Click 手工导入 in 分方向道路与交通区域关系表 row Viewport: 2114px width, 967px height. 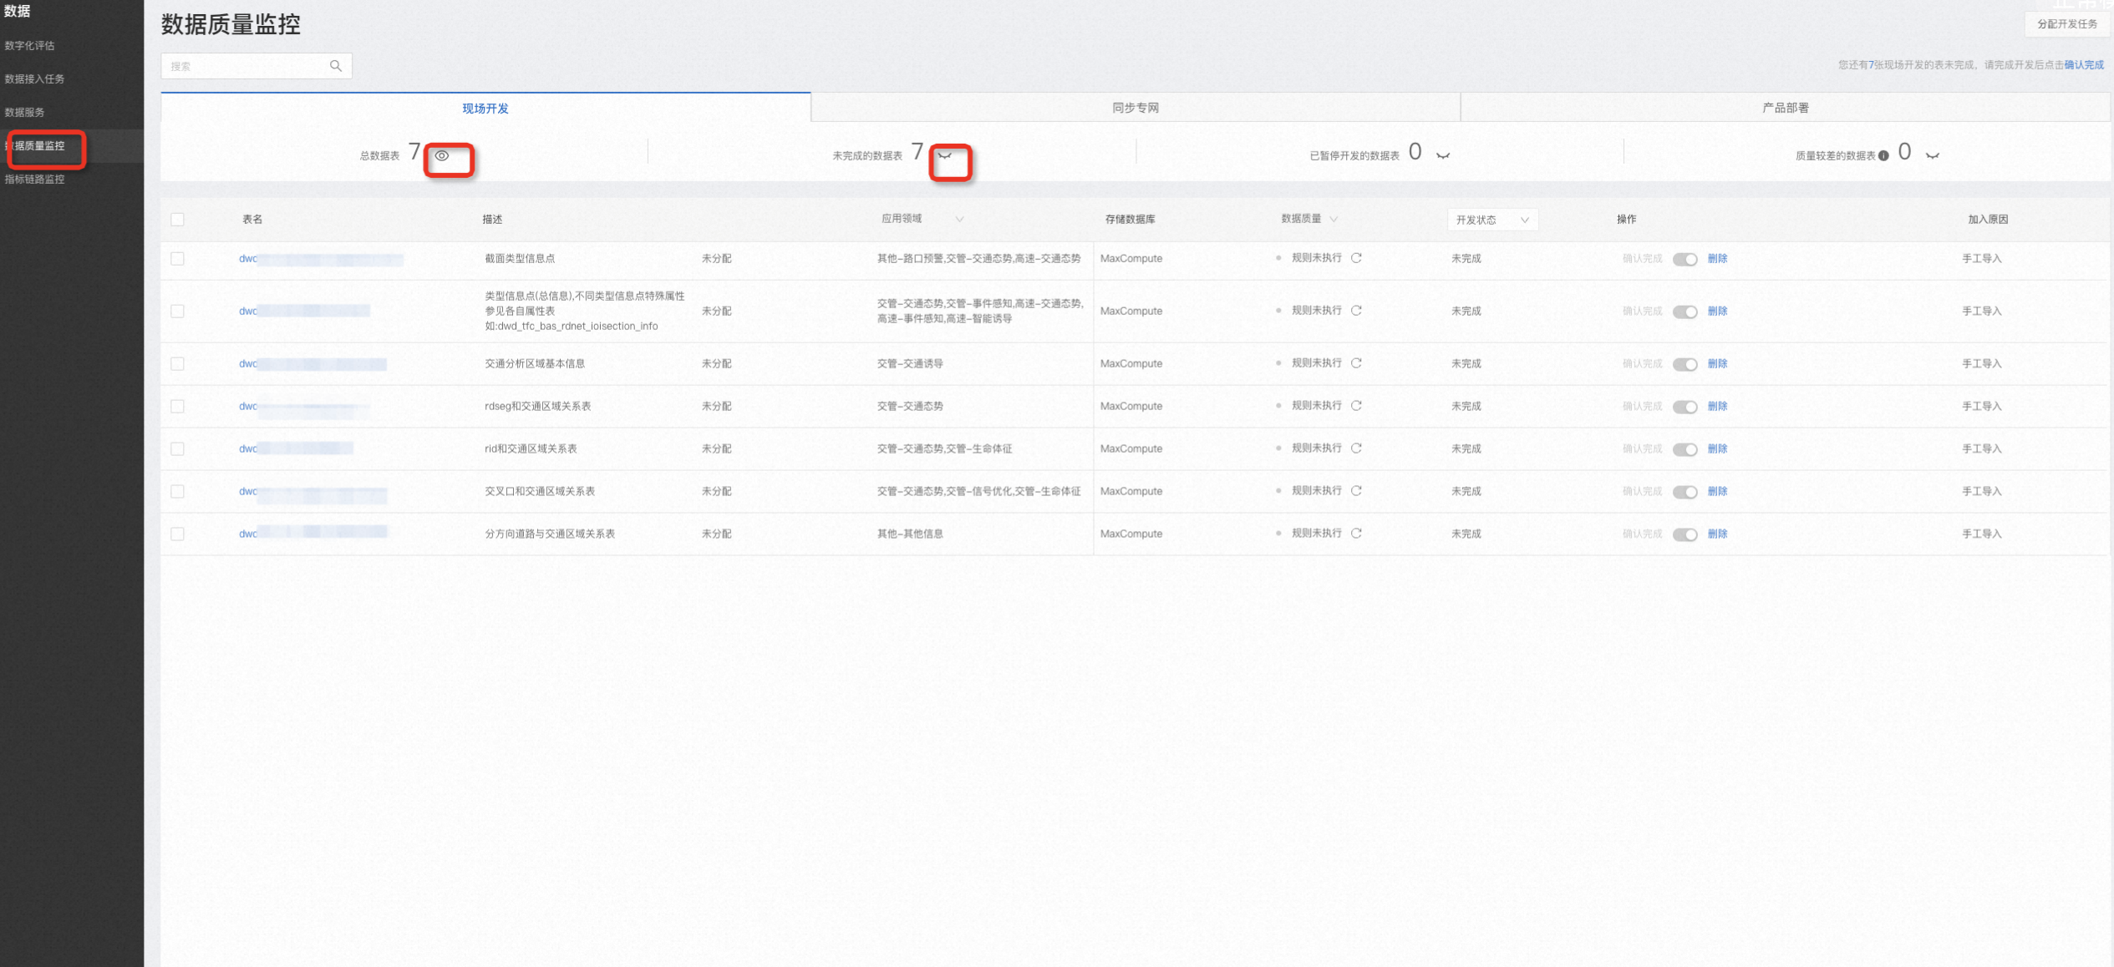[x=1981, y=534]
